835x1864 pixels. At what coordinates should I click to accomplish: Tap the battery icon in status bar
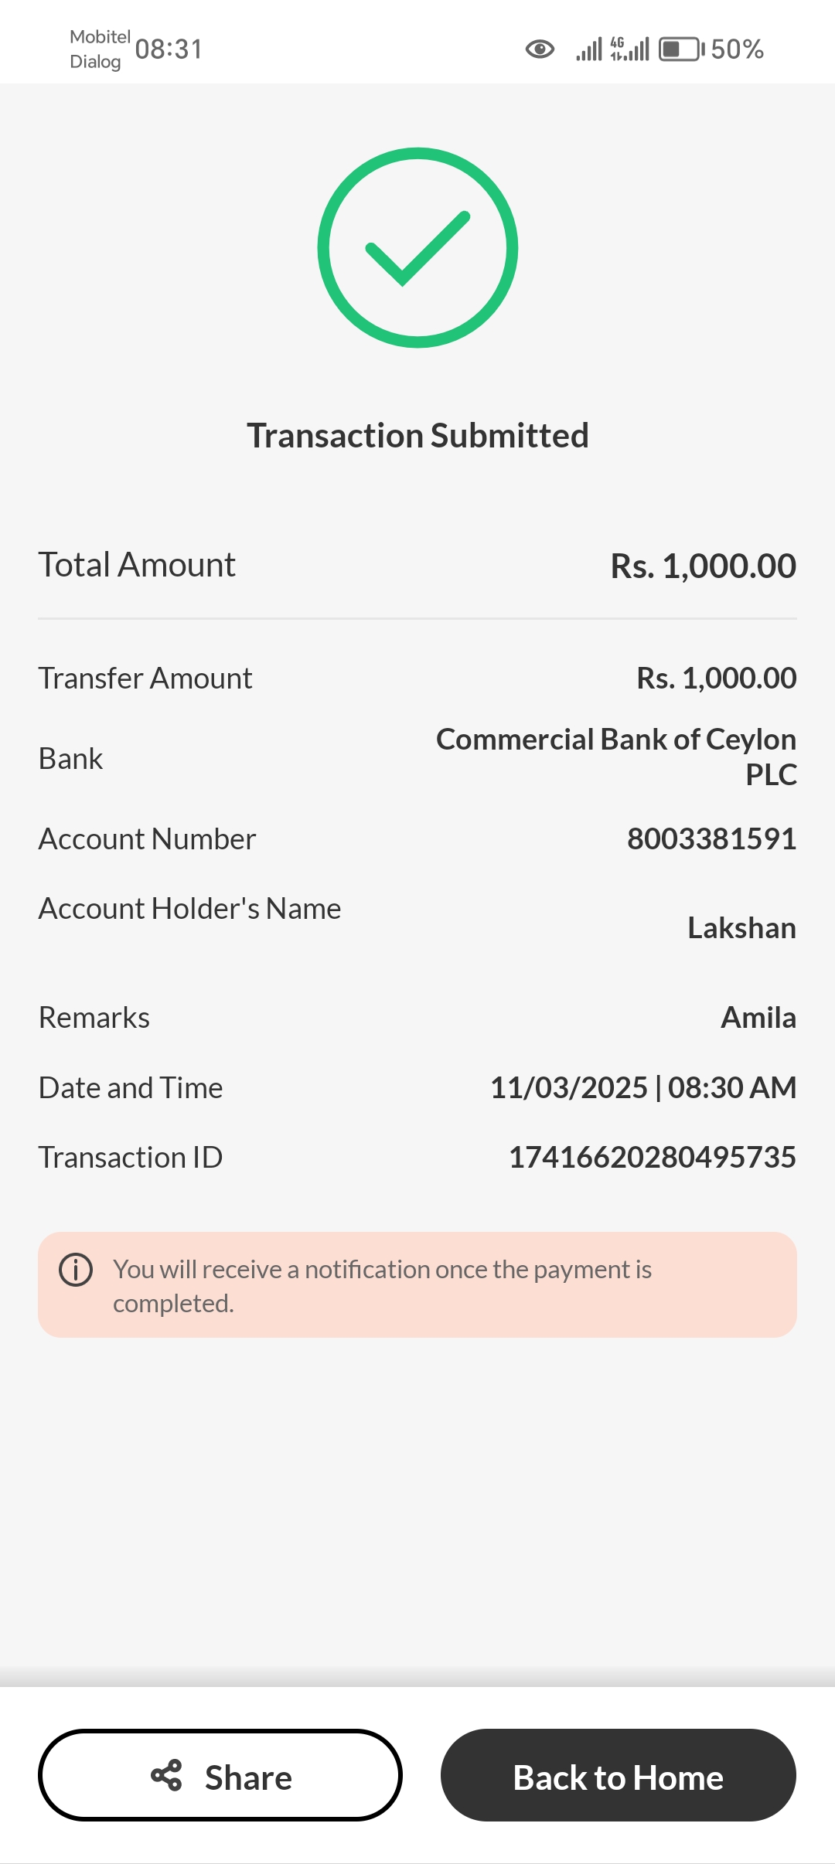click(680, 49)
